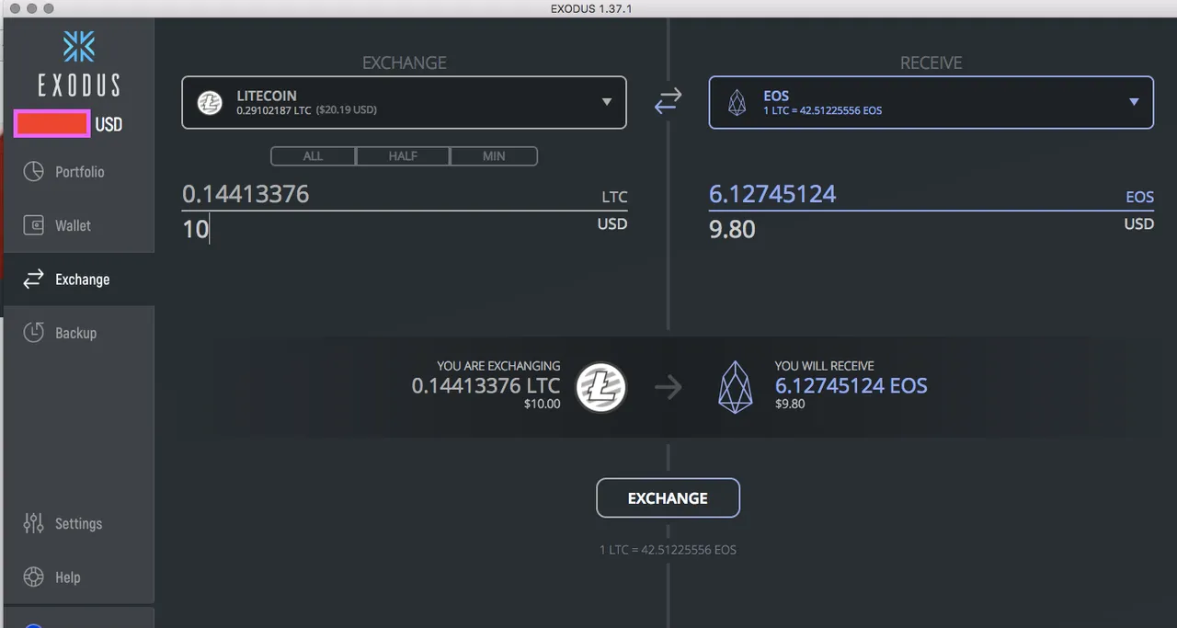Click the '6.12745124 EOS' summary amount

point(851,385)
